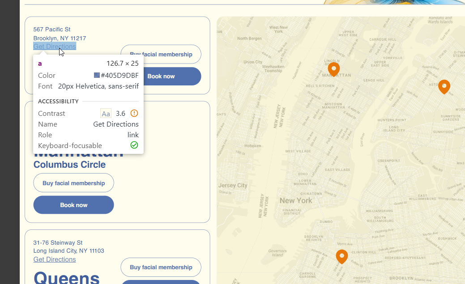Click the Aa contrast preview box

pyautogui.click(x=106, y=114)
